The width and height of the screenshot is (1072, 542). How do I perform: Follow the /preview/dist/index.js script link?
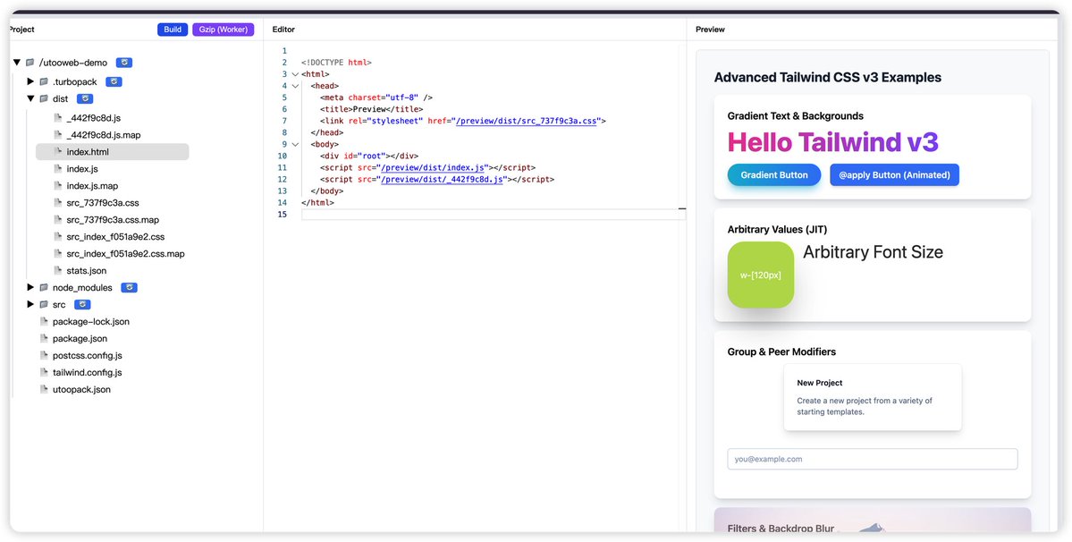point(433,167)
